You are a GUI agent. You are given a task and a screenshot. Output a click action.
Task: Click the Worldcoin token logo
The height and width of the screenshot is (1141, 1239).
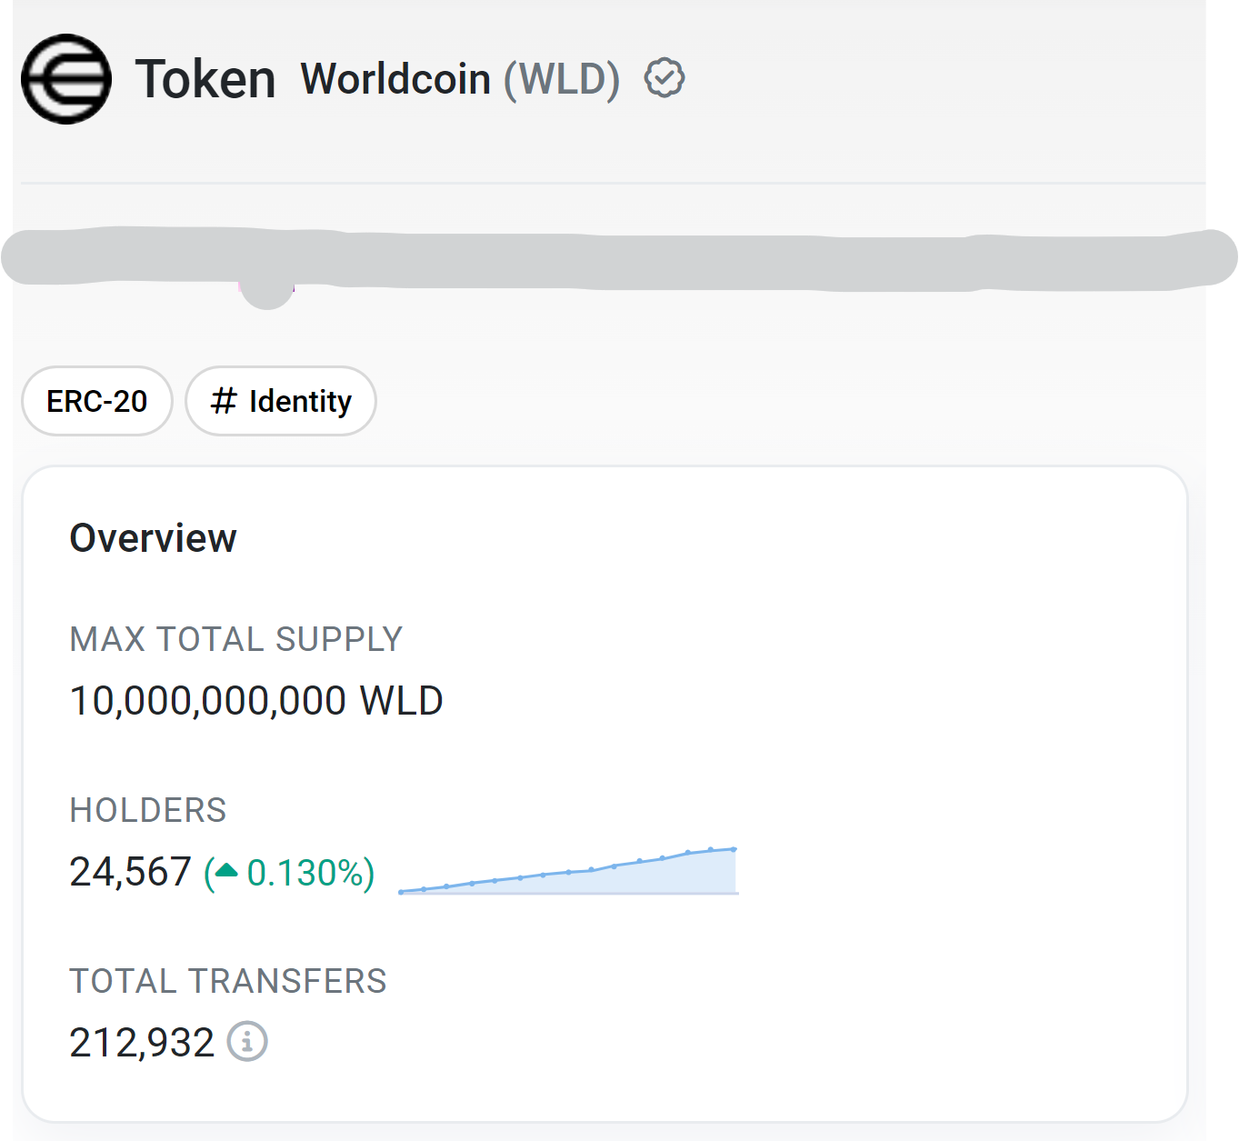tap(66, 79)
